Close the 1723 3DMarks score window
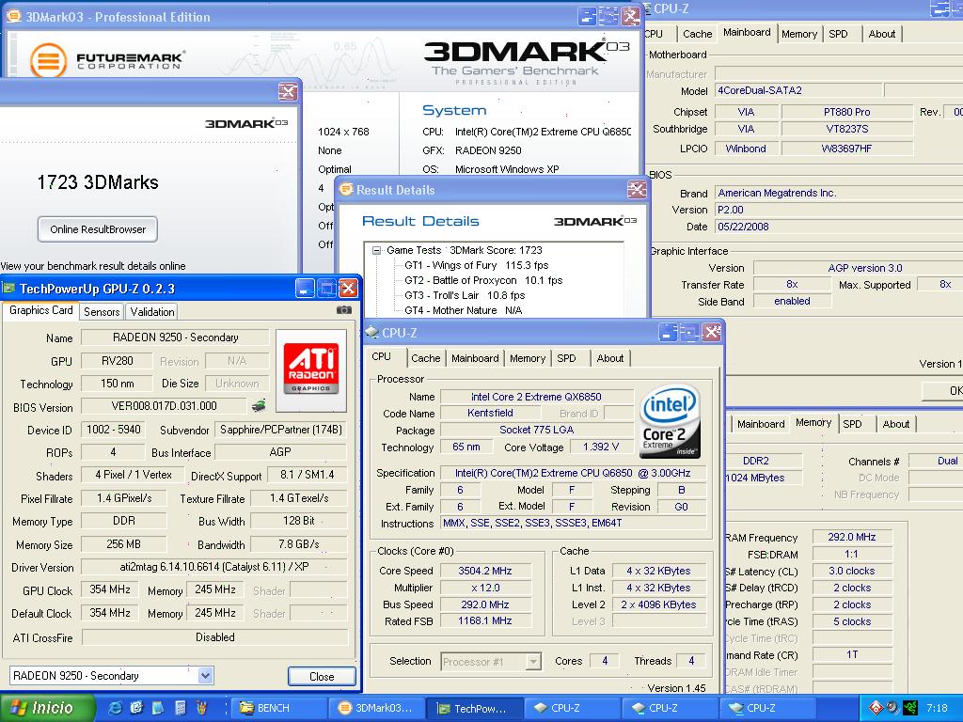 tap(288, 92)
